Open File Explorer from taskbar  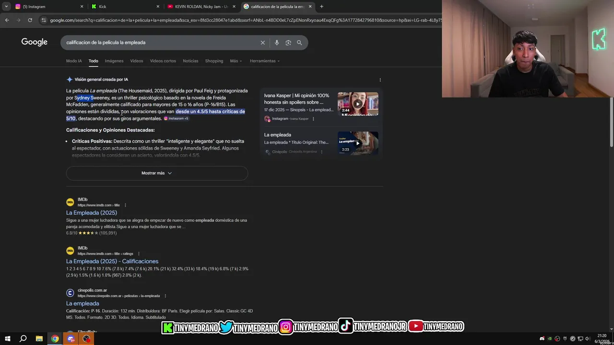(x=39, y=339)
